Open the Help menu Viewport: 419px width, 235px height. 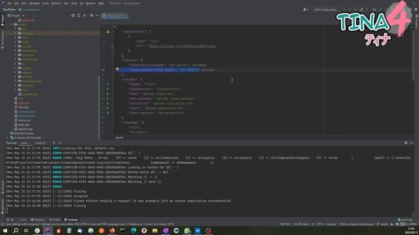[101, 3]
